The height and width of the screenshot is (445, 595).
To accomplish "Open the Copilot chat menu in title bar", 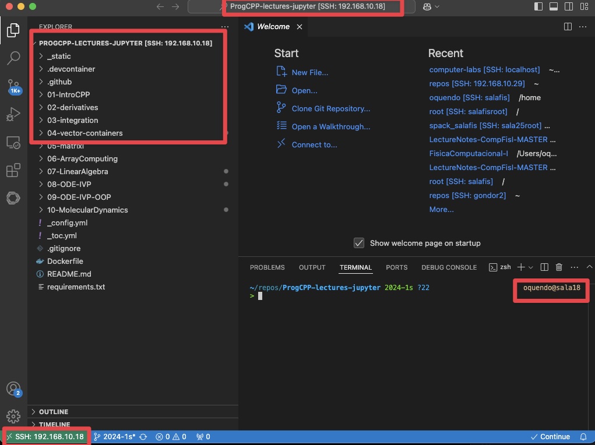I will [431, 6].
